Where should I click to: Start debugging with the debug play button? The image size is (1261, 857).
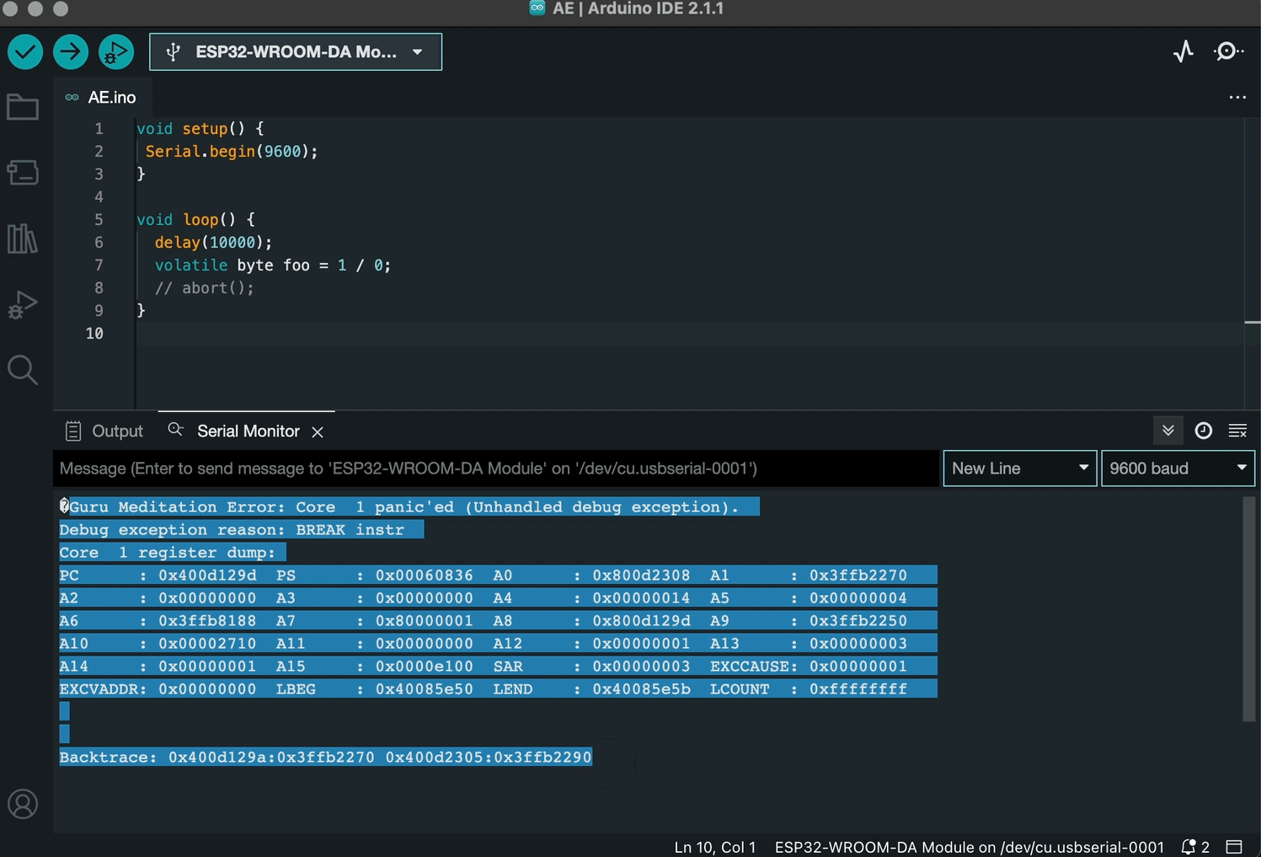pos(116,52)
